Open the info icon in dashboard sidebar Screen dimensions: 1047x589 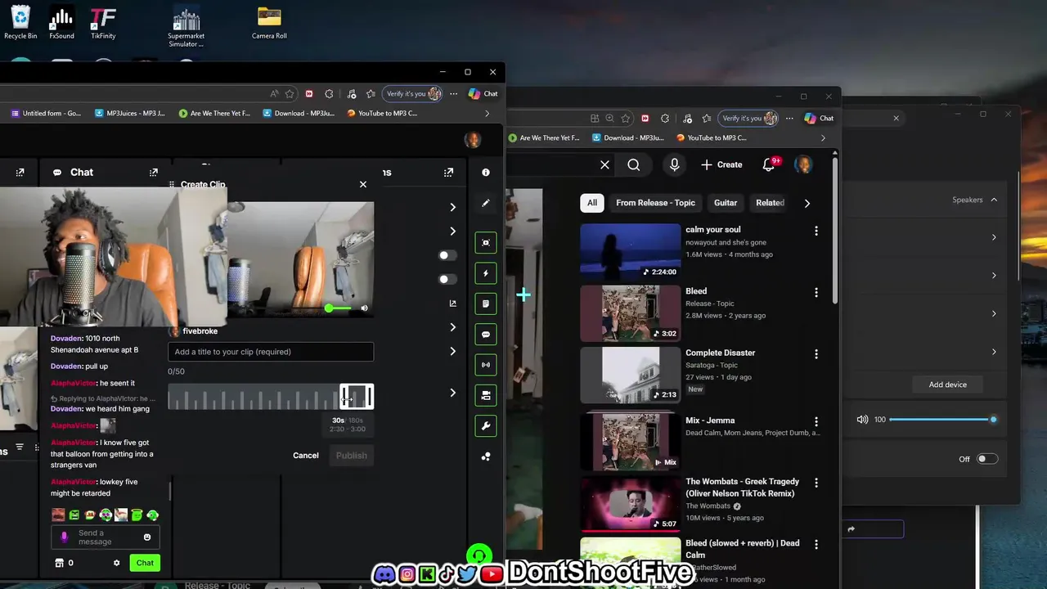(x=486, y=173)
